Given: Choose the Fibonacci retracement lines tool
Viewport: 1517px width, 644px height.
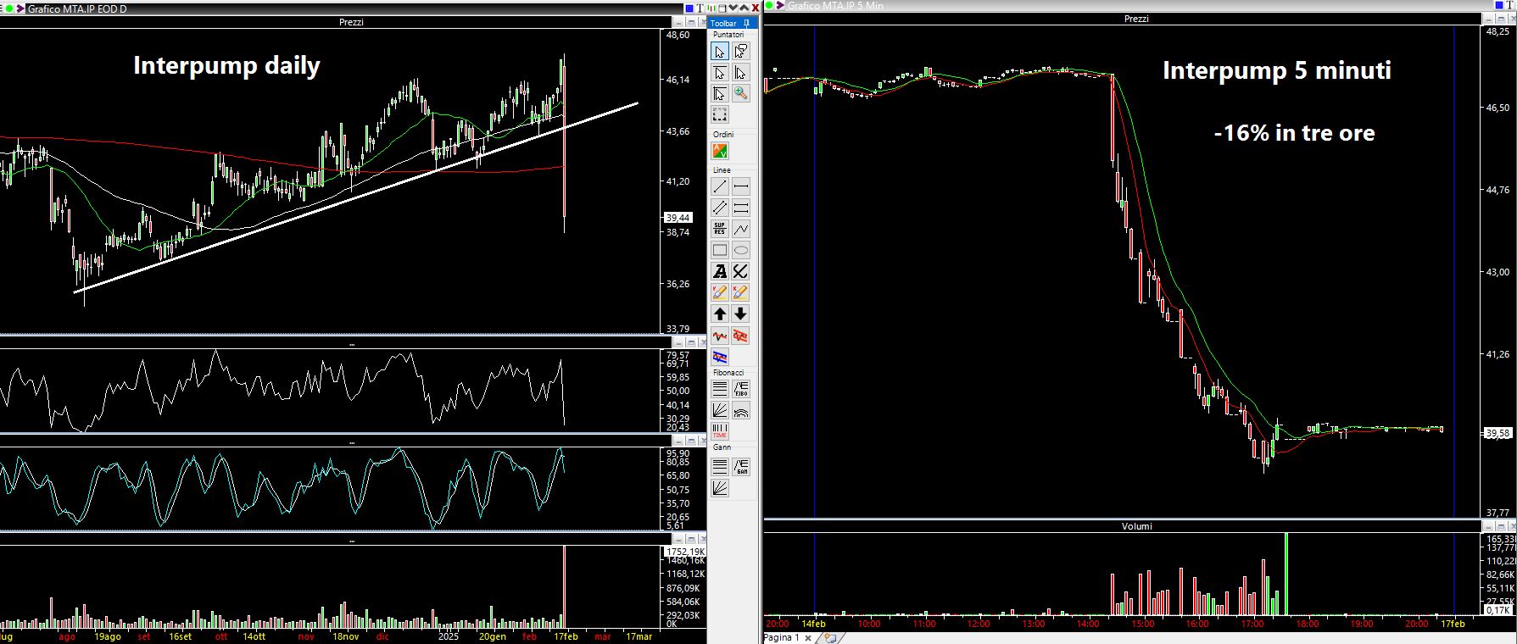Looking at the screenshot, I should (x=720, y=389).
